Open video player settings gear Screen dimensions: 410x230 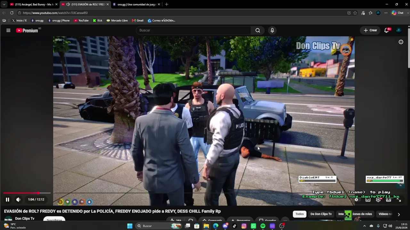coord(378,200)
